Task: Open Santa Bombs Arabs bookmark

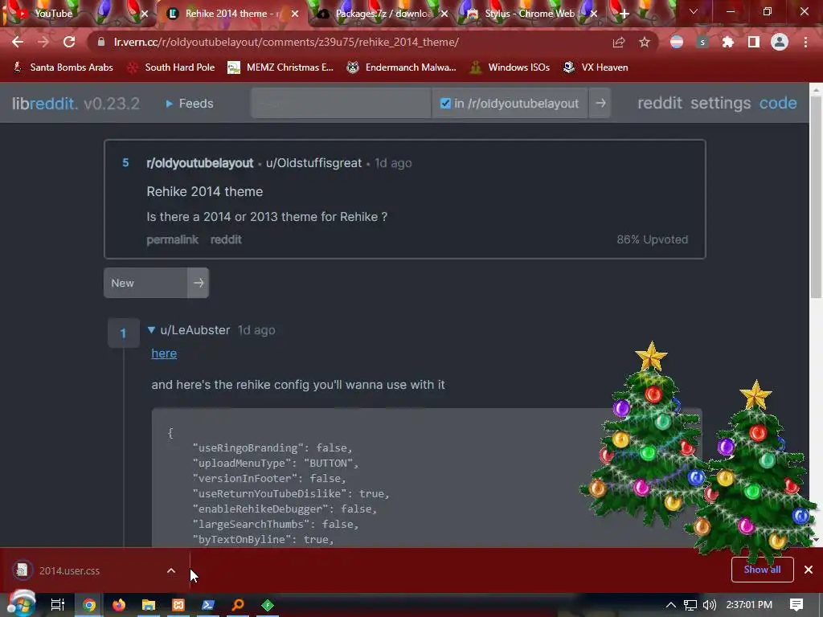Action: click(63, 67)
